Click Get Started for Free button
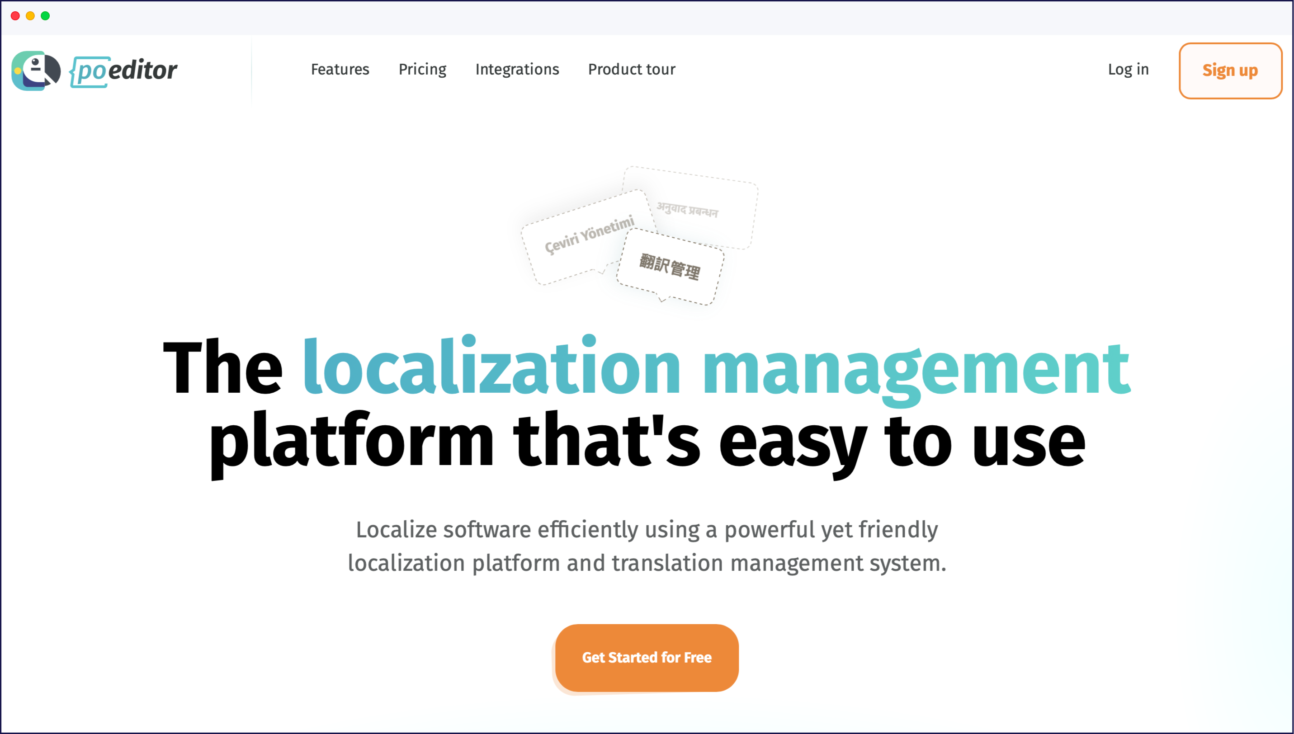The width and height of the screenshot is (1294, 734). pos(647,657)
